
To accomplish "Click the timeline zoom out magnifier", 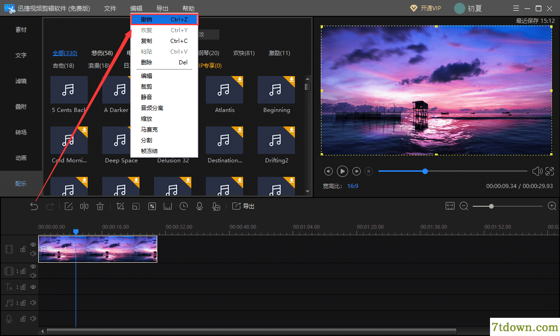I will pyautogui.click(x=464, y=206).
